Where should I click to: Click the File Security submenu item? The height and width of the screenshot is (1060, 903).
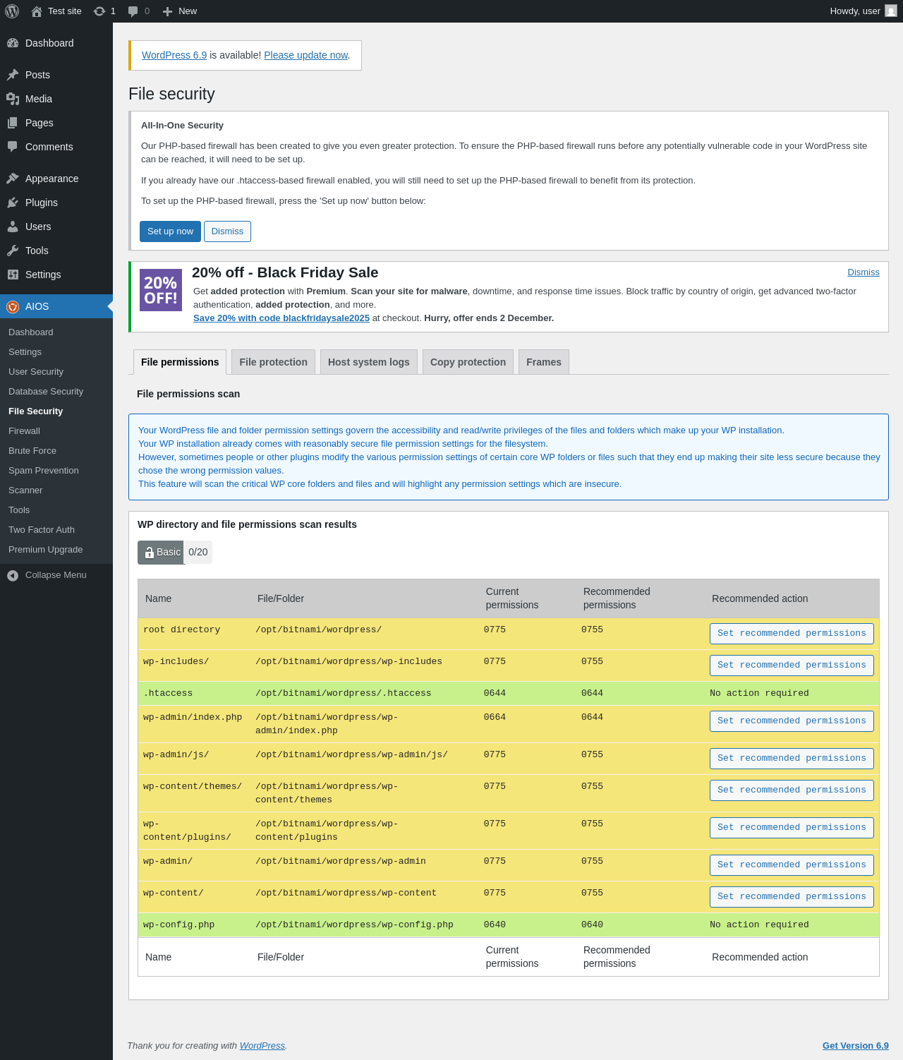[x=35, y=411]
